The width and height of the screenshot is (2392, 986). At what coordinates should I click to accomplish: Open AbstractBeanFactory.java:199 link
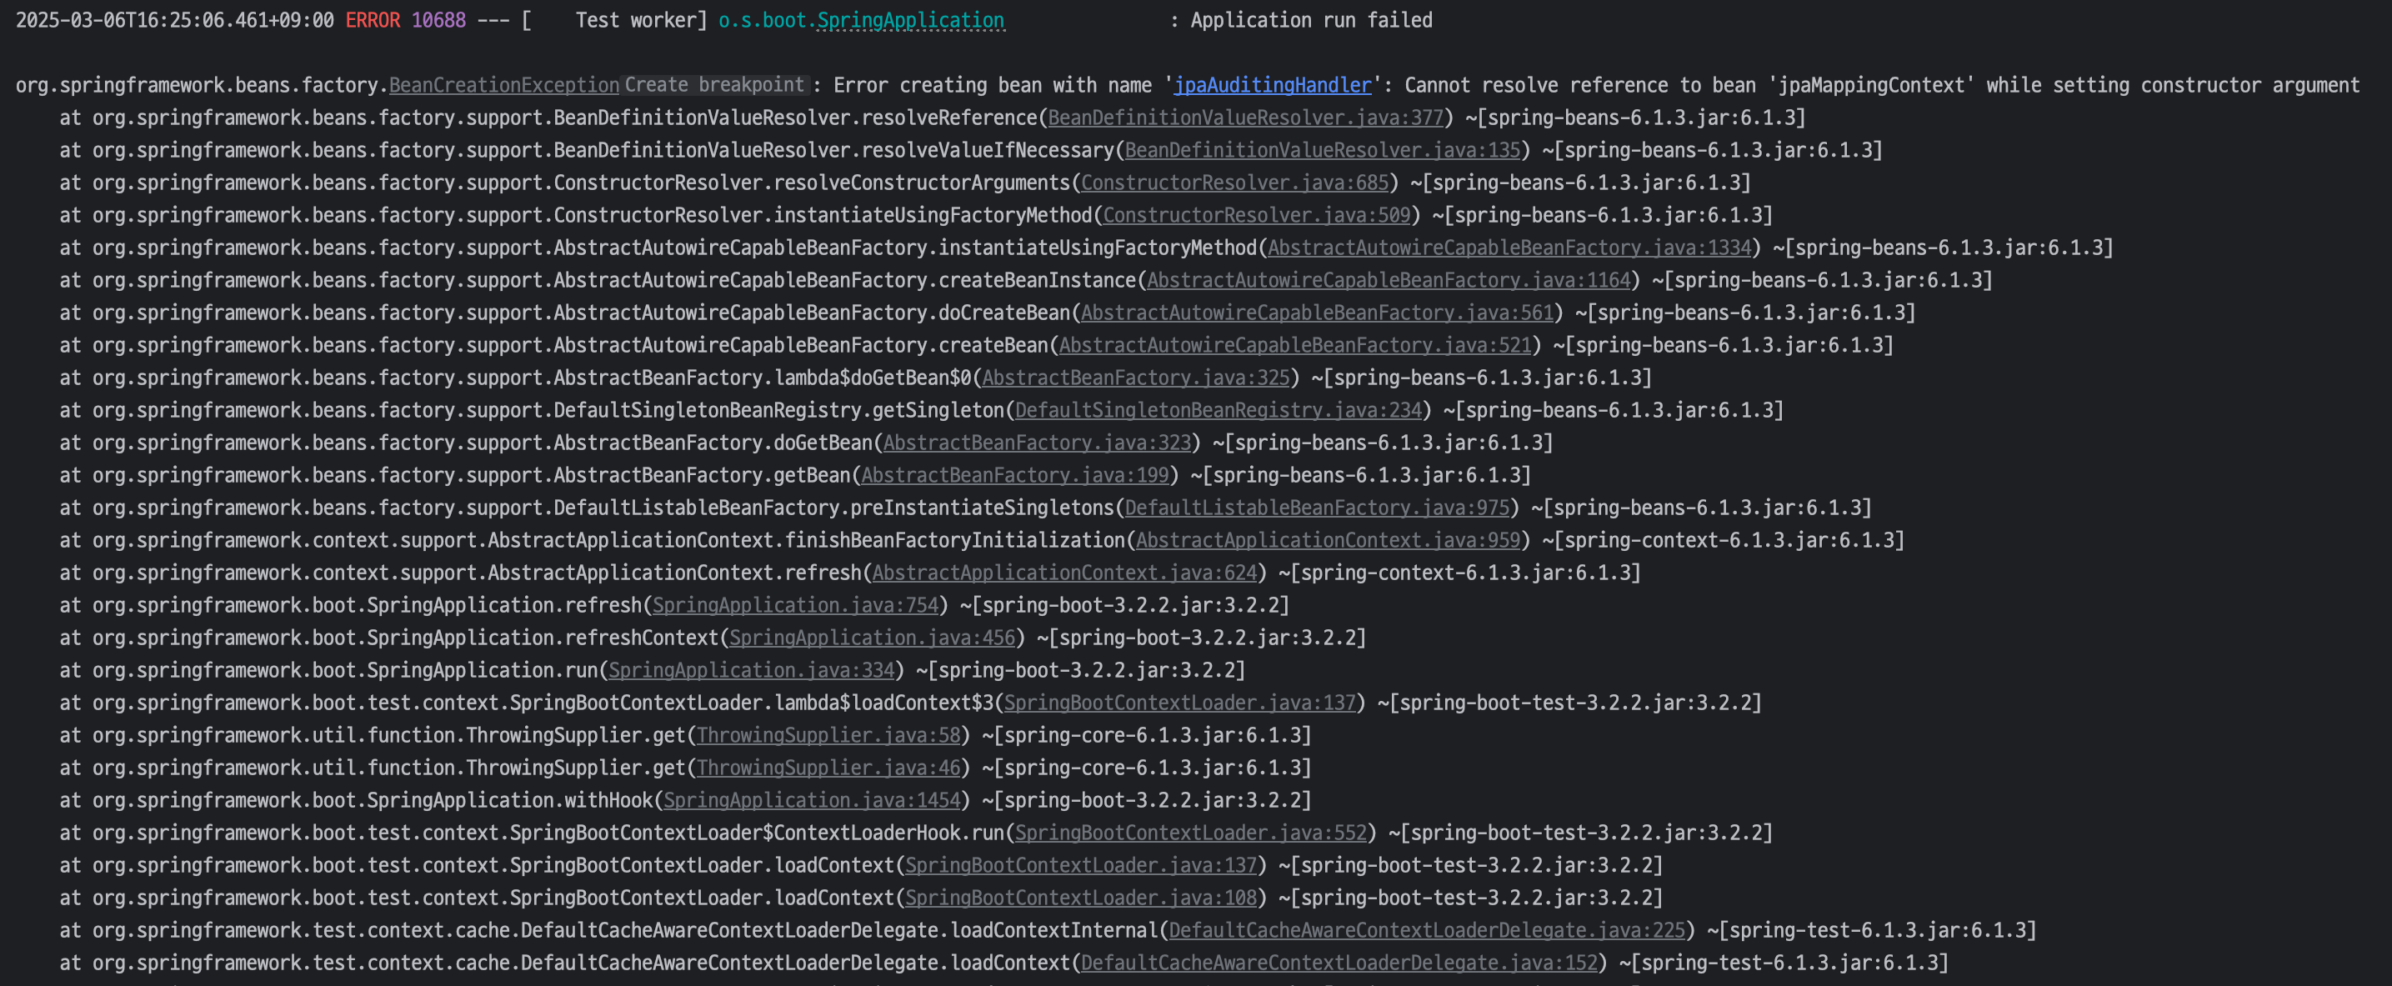click(1015, 475)
